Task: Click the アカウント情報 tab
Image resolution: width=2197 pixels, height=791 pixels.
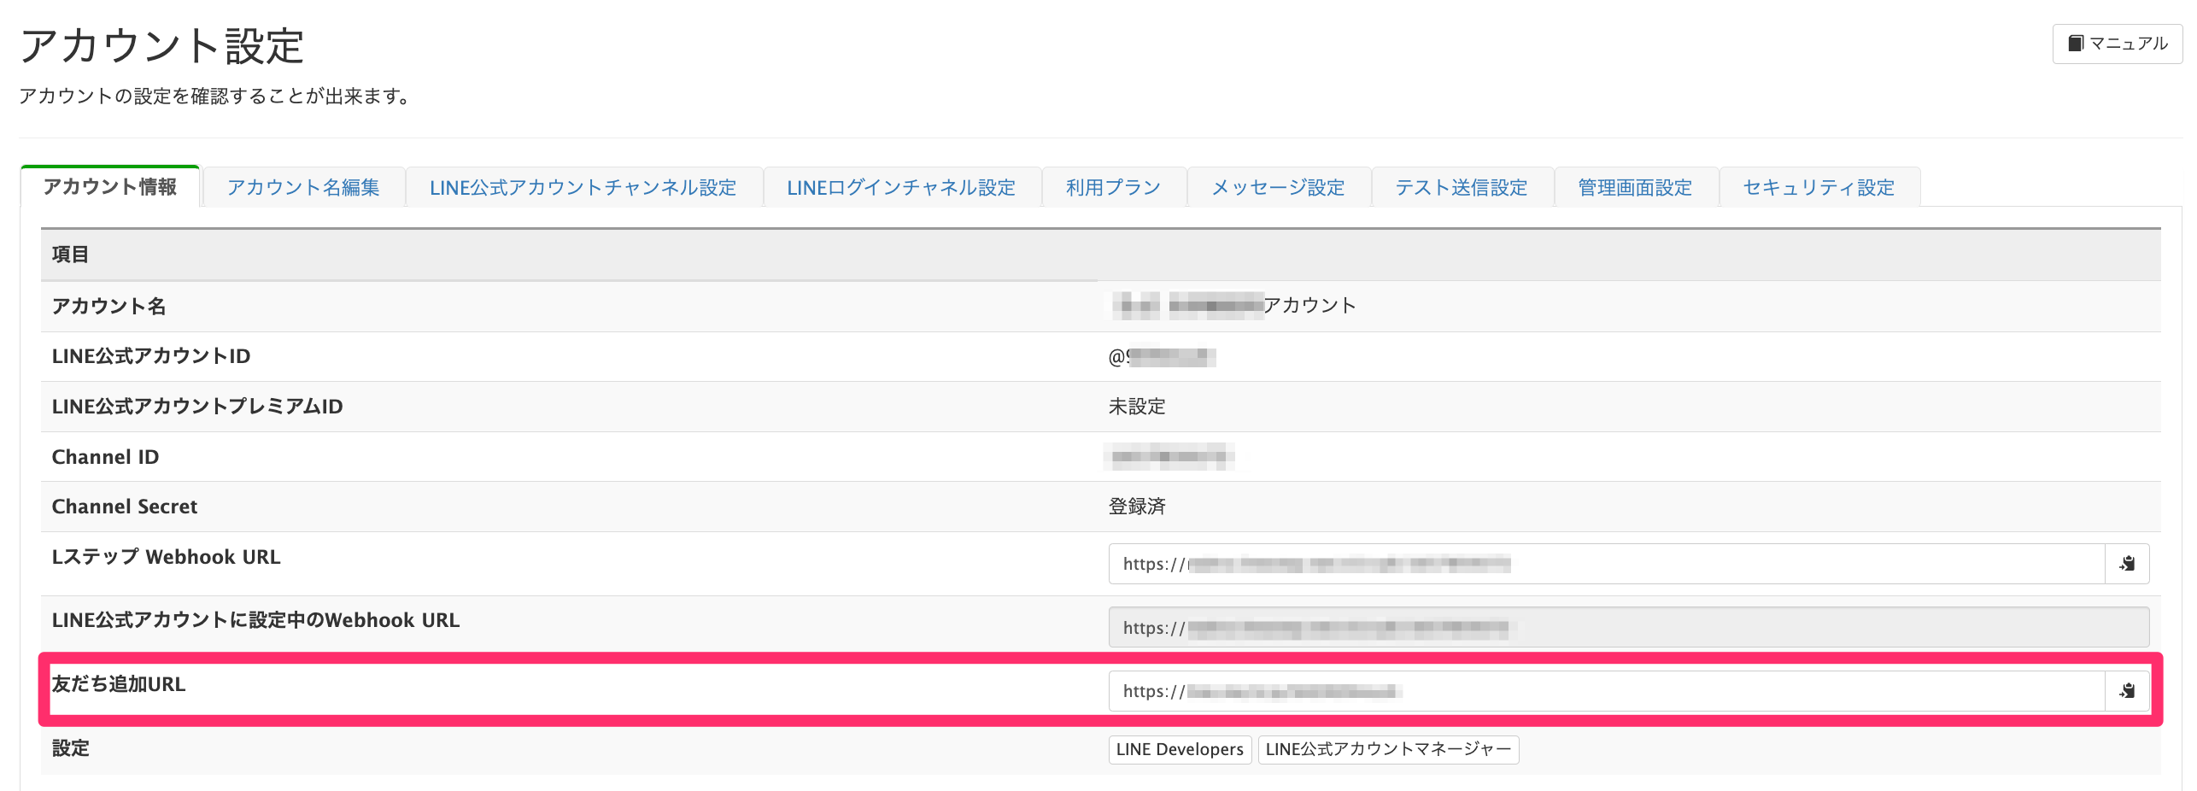Action: pyautogui.click(x=110, y=187)
